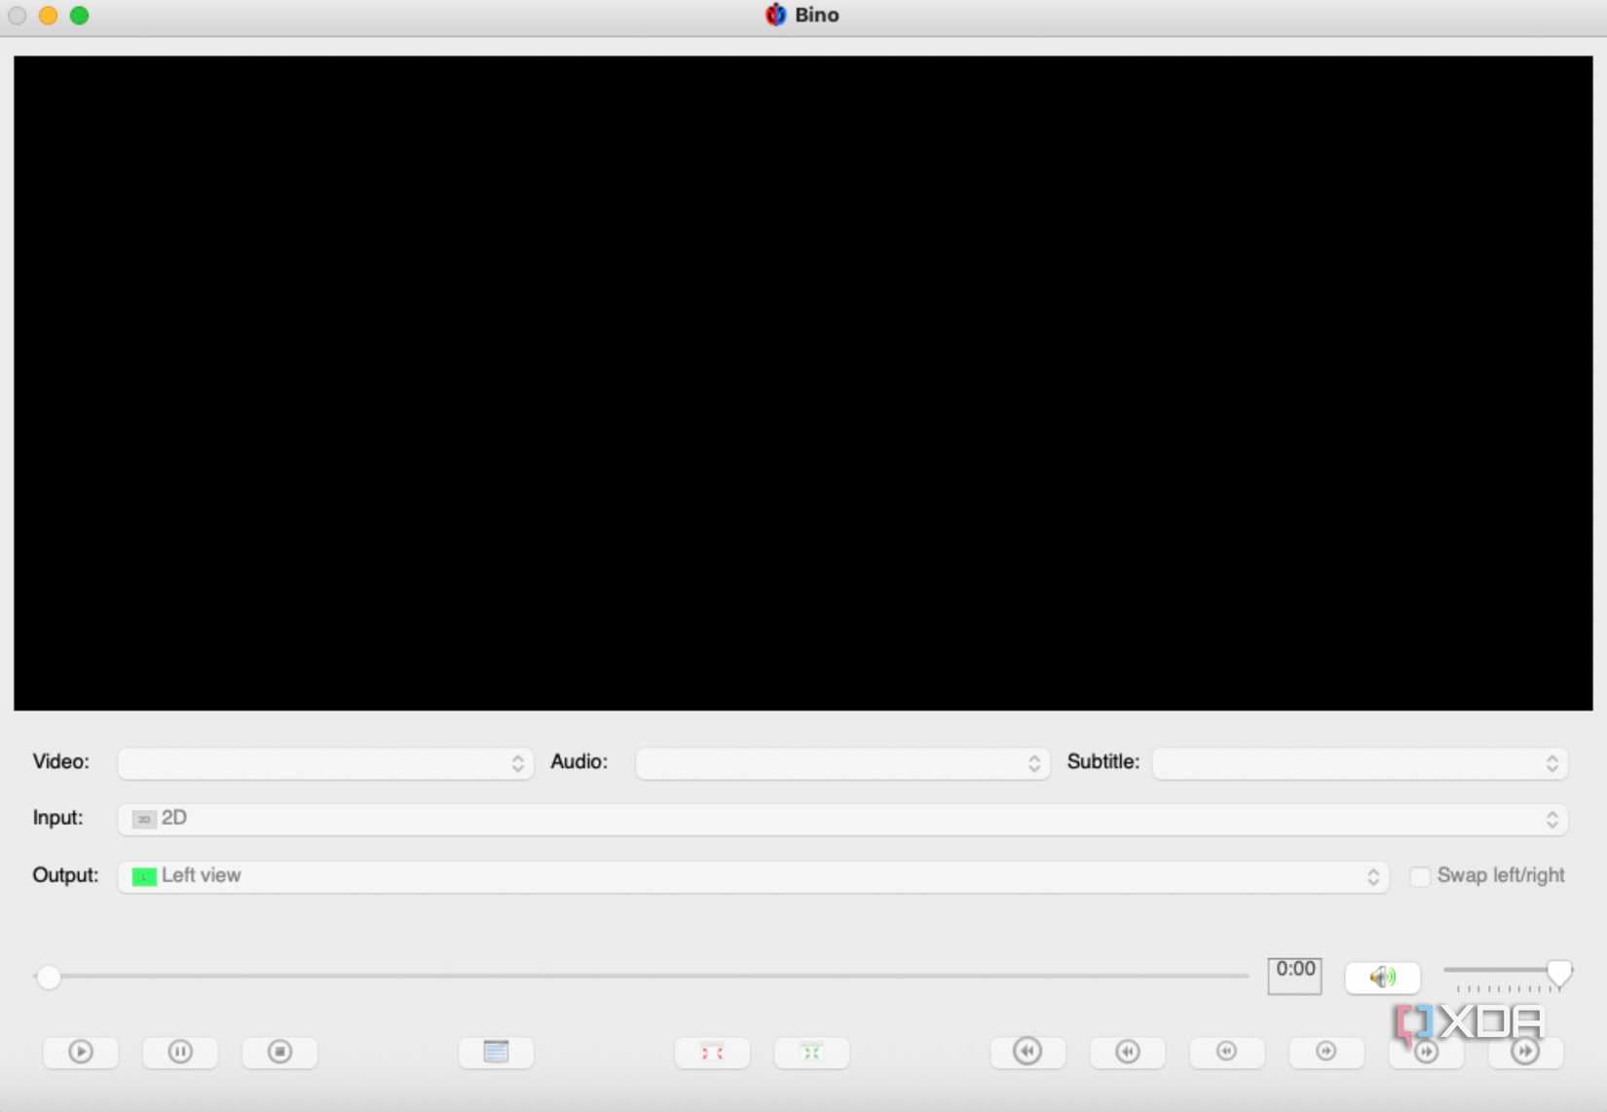Seek forward with the medium forward button
The width and height of the screenshot is (1607, 1112).
tap(1426, 1052)
